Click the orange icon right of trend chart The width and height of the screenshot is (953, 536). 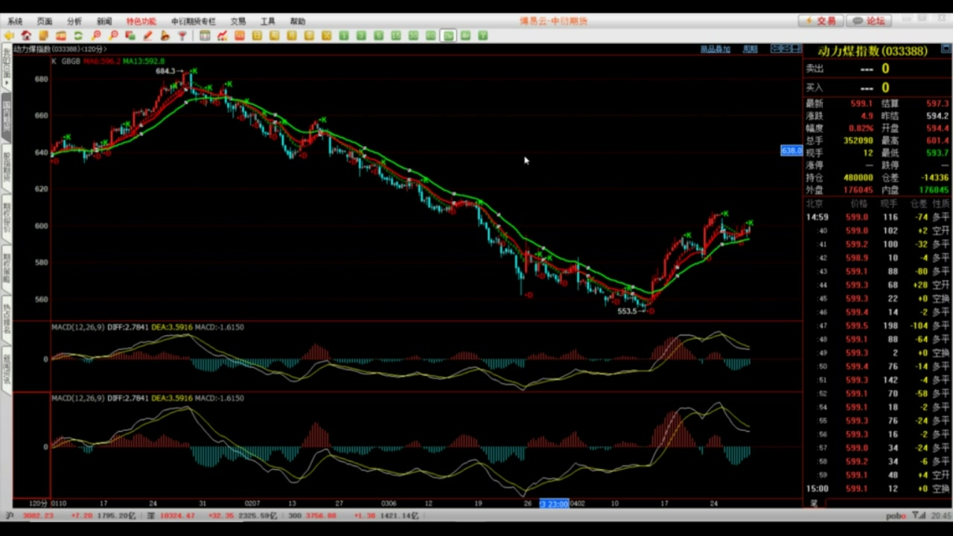(240, 36)
